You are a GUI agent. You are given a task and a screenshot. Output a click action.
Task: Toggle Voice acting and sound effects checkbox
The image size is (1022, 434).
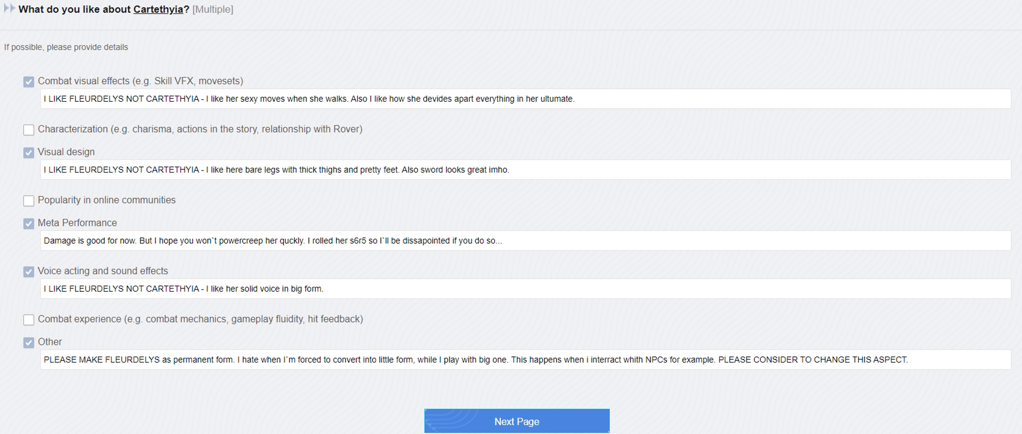point(28,272)
